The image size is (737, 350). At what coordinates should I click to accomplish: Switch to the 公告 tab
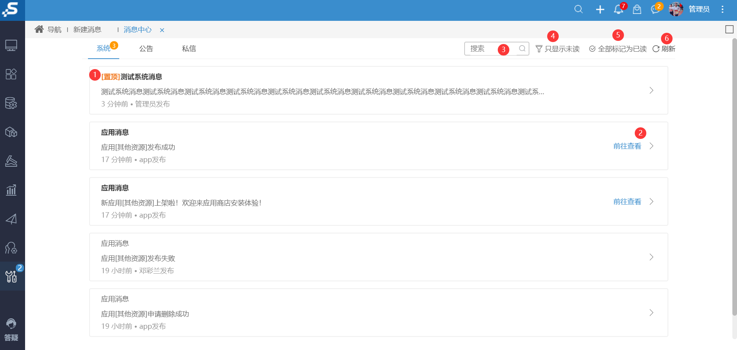(x=146, y=49)
